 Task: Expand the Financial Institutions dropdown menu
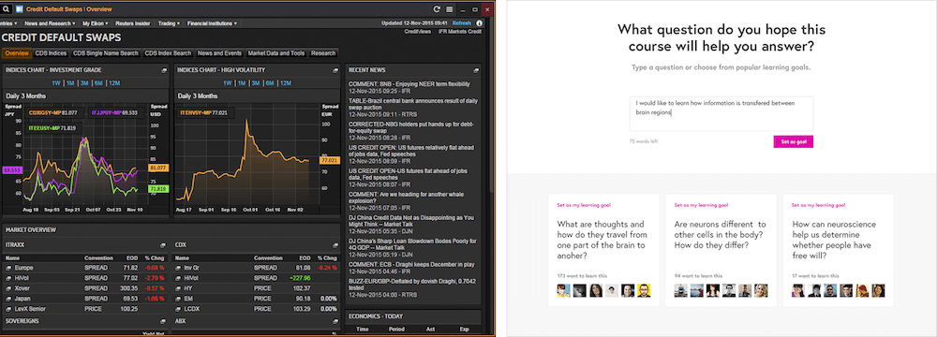coord(212,23)
